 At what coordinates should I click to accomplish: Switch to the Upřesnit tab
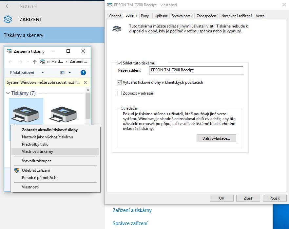tap(161, 16)
